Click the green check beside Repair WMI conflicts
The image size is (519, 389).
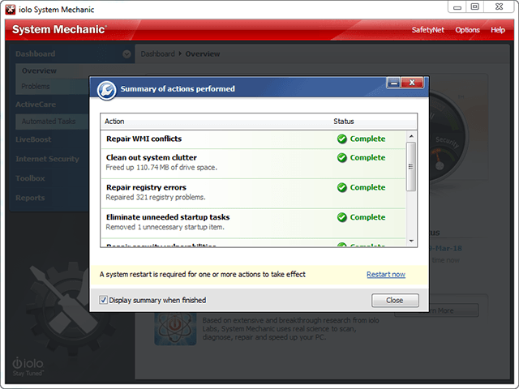click(342, 139)
